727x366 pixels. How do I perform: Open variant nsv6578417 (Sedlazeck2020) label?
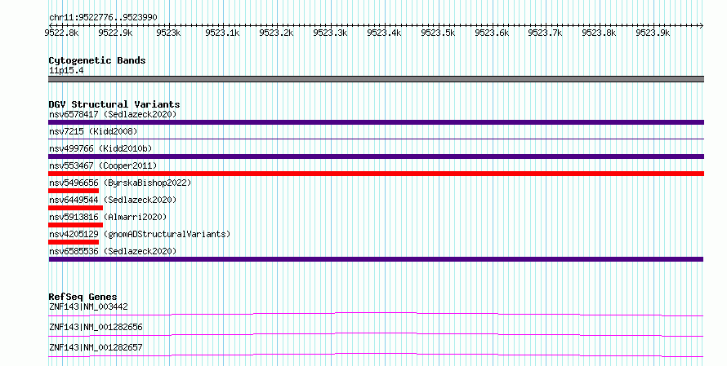(x=113, y=114)
